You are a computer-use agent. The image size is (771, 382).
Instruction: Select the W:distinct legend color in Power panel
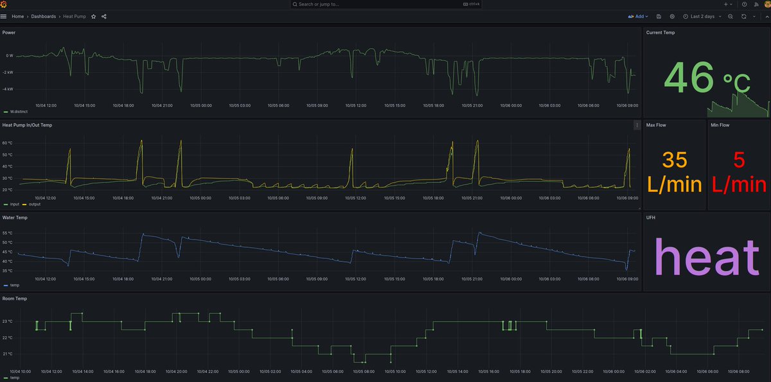[5, 112]
